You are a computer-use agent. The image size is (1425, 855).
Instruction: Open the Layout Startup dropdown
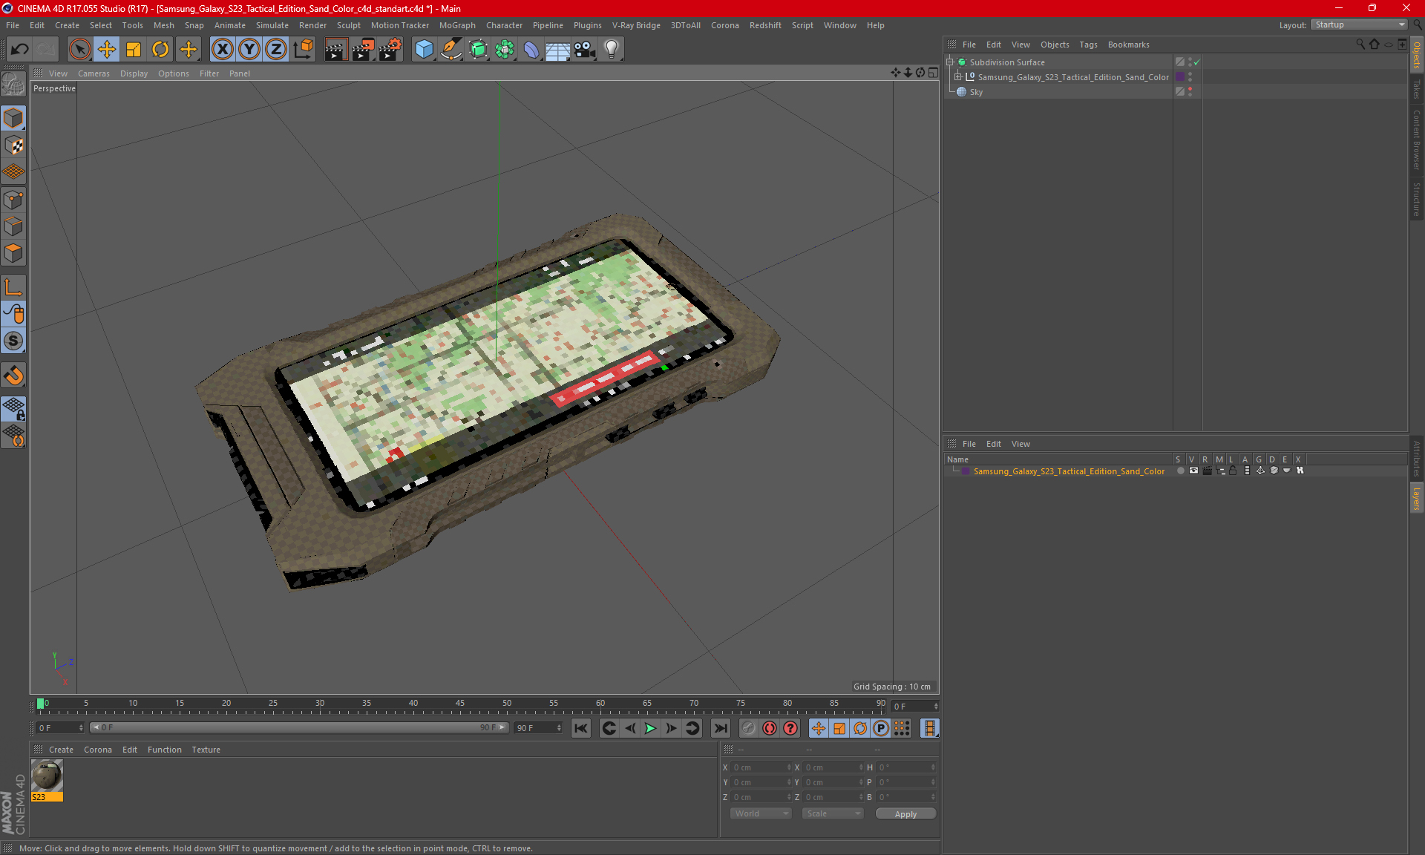[x=1360, y=24]
